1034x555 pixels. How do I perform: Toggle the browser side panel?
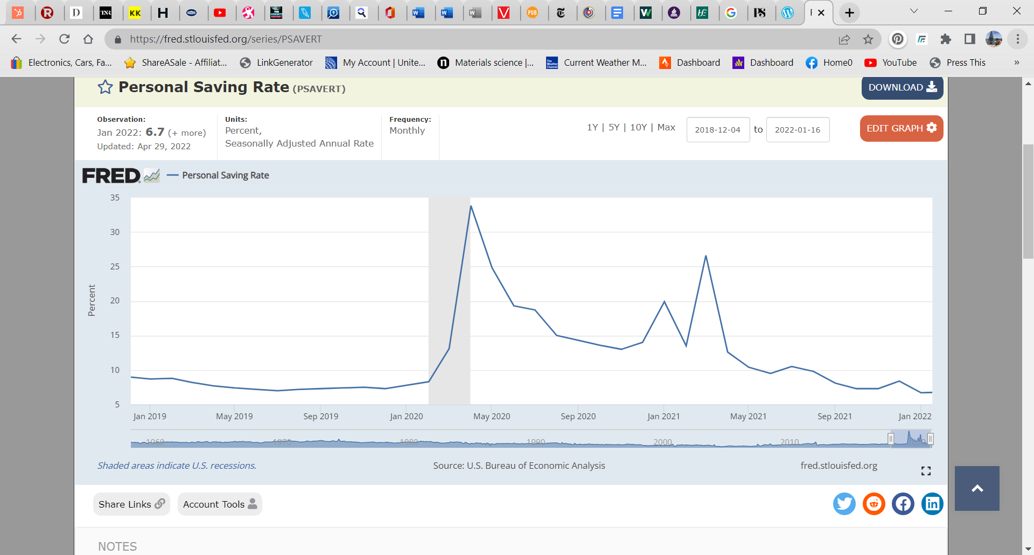(x=970, y=39)
